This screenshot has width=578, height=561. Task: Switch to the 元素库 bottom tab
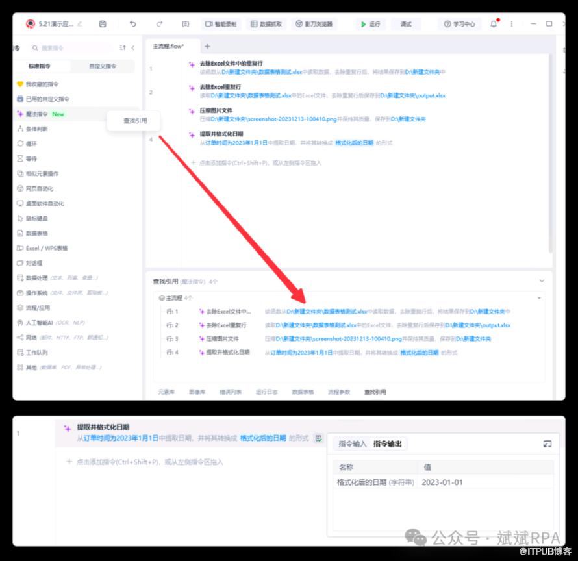[166, 392]
